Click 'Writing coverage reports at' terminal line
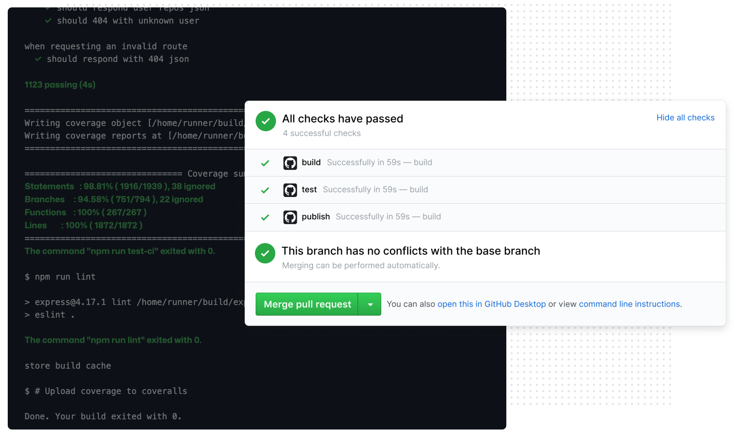The image size is (738, 439). [x=135, y=136]
